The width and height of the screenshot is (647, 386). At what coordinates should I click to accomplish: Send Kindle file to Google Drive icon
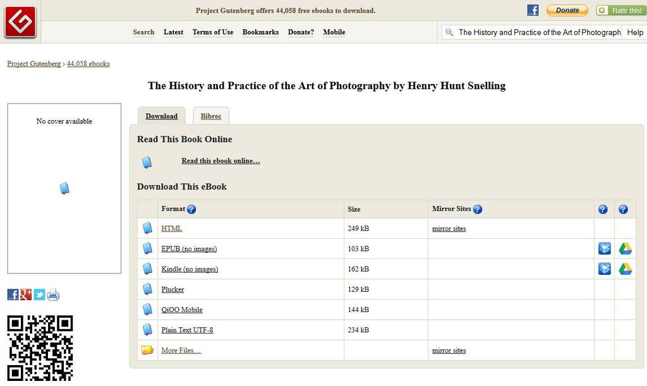click(x=625, y=269)
